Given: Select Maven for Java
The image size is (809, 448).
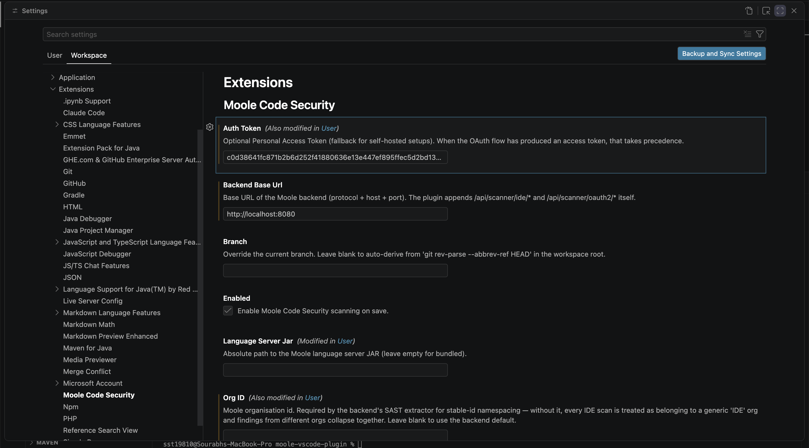Looking at the screenshot, I should point(87,348).
